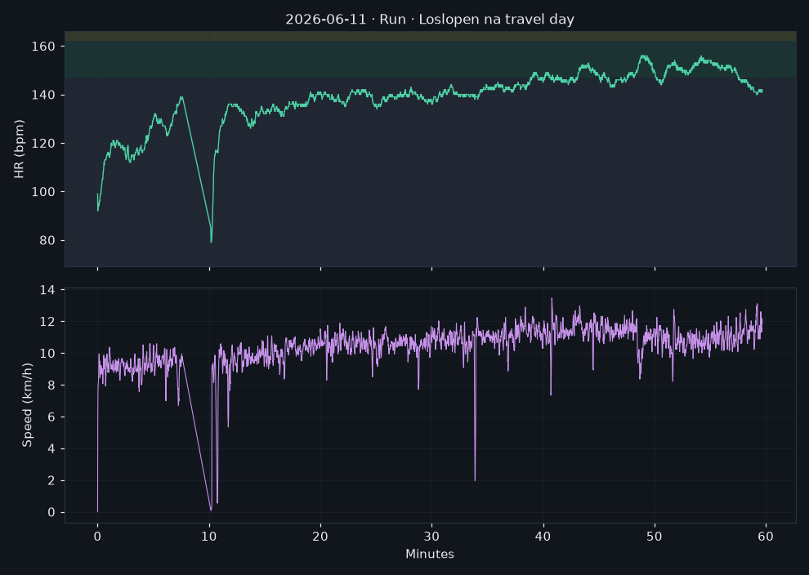Screen dimensions: 809x575
Task: Click the 80 tick on HR axis
Action: coord(47,241)
